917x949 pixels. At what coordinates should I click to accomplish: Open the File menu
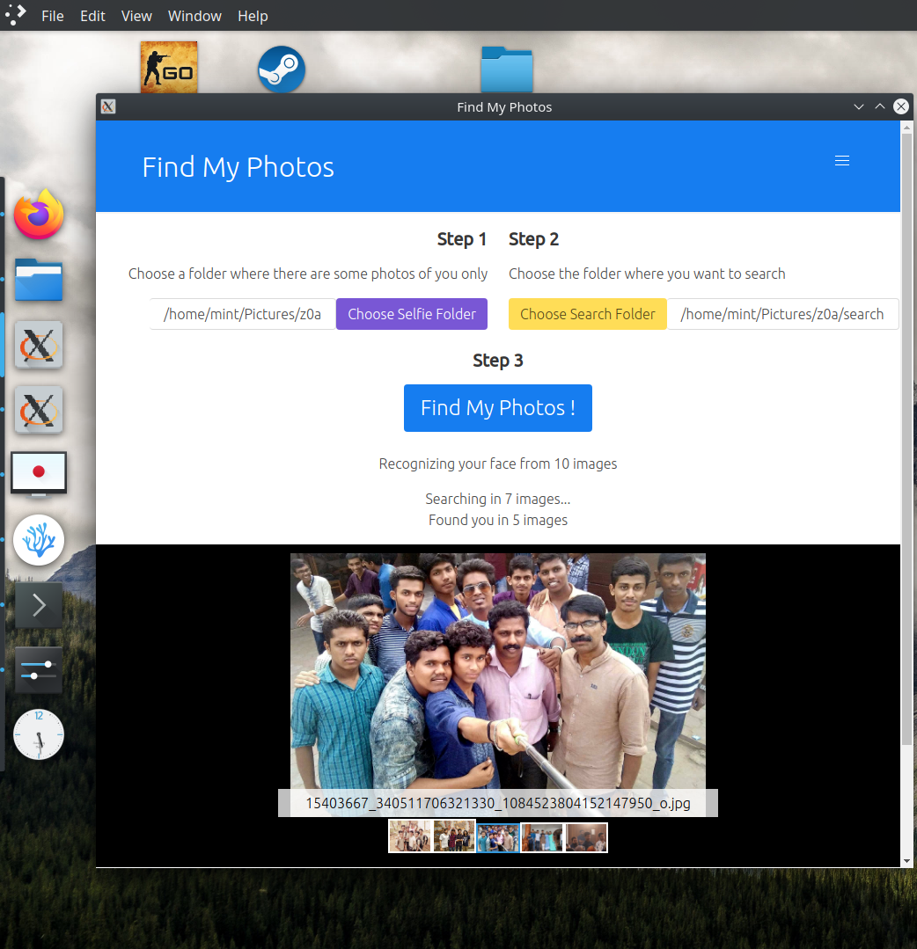(53, 16)
